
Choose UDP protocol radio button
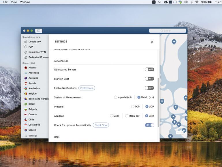(x=147, y=107)
